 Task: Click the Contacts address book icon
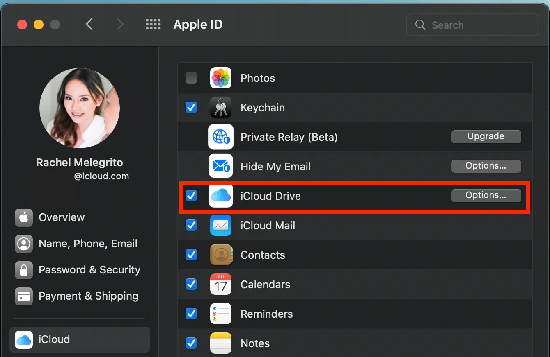point(220,255)
